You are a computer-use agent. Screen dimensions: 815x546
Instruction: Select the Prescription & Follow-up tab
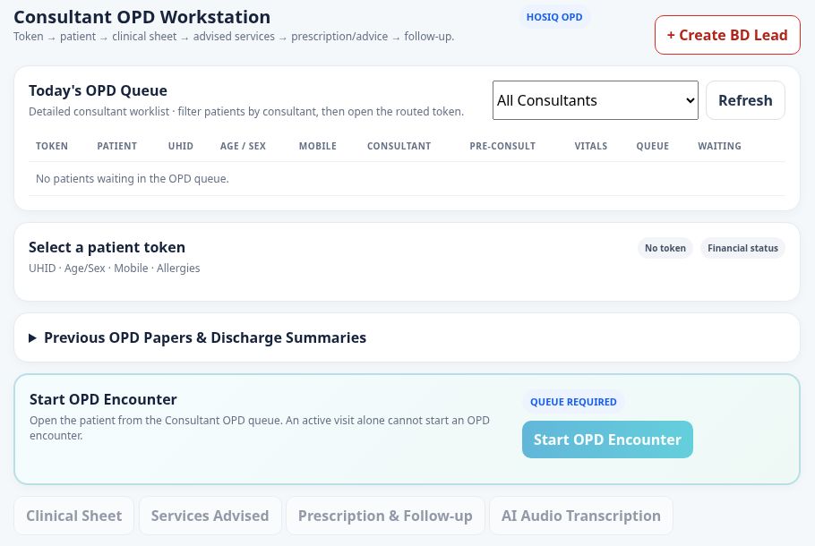(x=385, y=516)
